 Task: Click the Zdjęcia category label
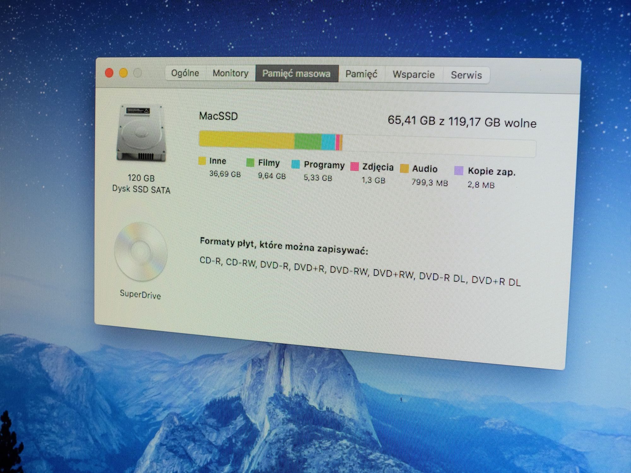[x=378, y=167]
